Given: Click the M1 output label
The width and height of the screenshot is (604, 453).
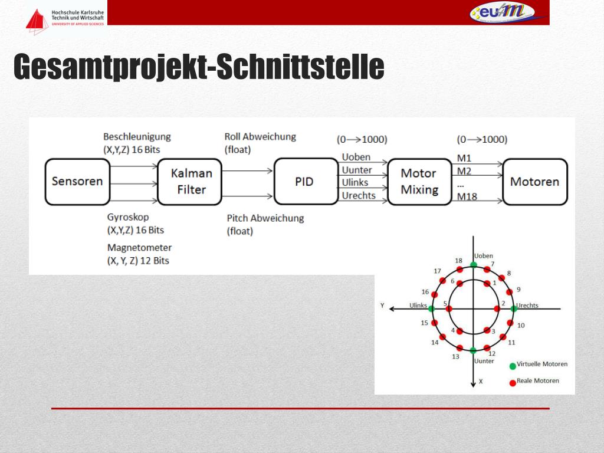Looking at the screenshot, I should pyautogui.click(x=464, y=158).
